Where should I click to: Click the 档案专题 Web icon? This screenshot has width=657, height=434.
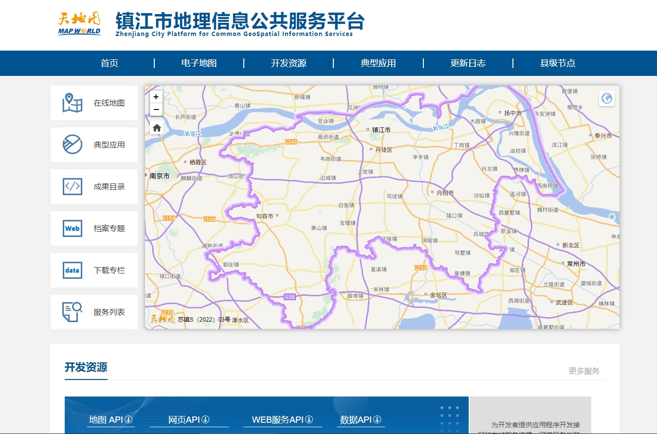[x=73, y=228]
